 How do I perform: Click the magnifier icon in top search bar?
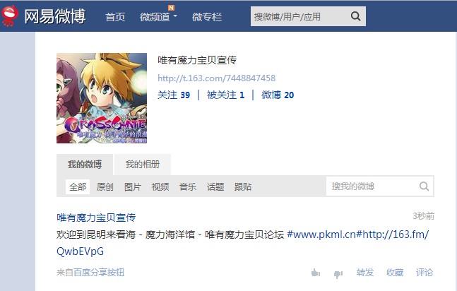click(x=355, y=16)
